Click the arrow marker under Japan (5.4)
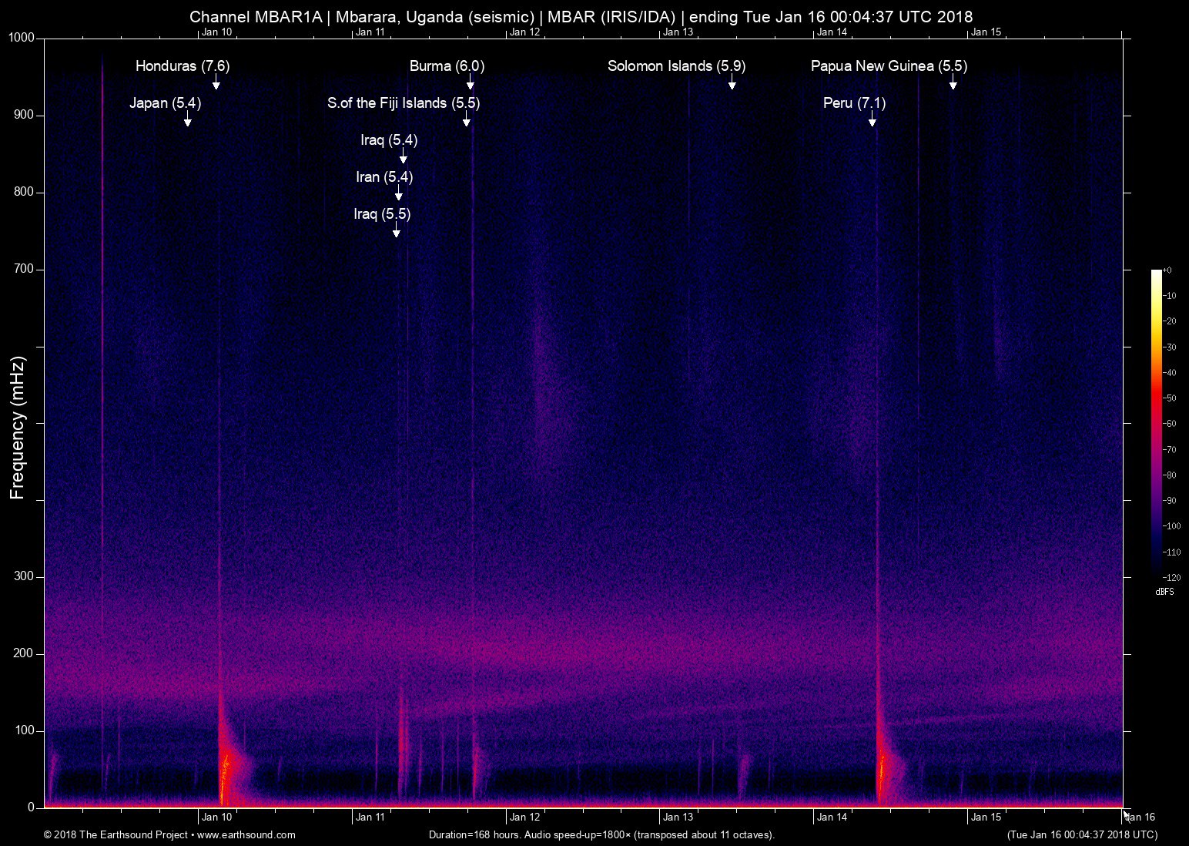Viewport: 1189px width, 846px height. (187, 120)
